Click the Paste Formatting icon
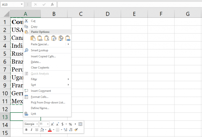The width and height of the screenshot is (202, 137). tap(61, 38)
